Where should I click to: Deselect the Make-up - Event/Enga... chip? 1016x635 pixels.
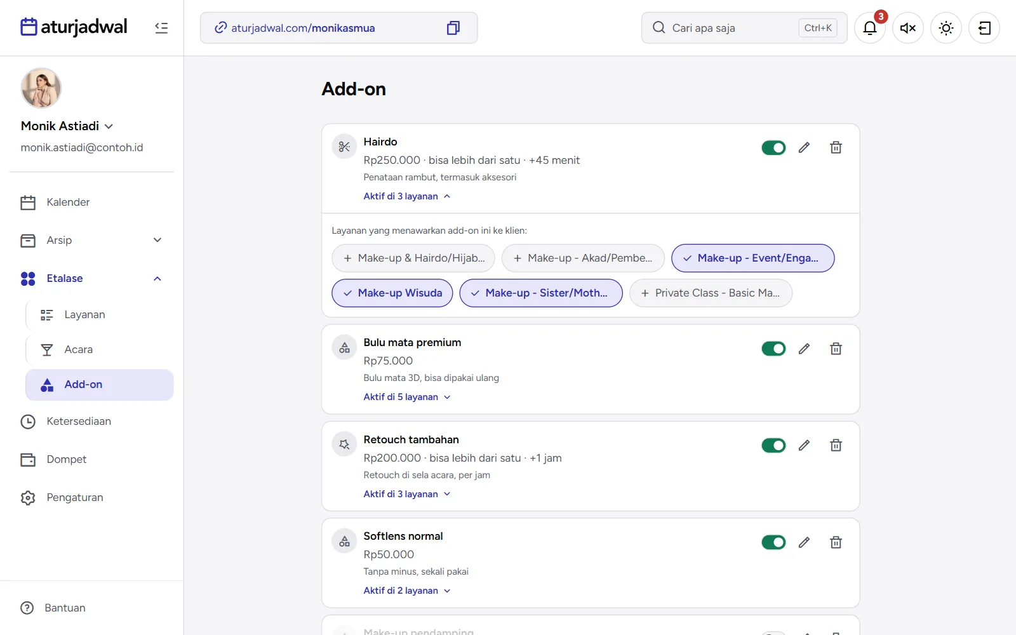point(753,258)
